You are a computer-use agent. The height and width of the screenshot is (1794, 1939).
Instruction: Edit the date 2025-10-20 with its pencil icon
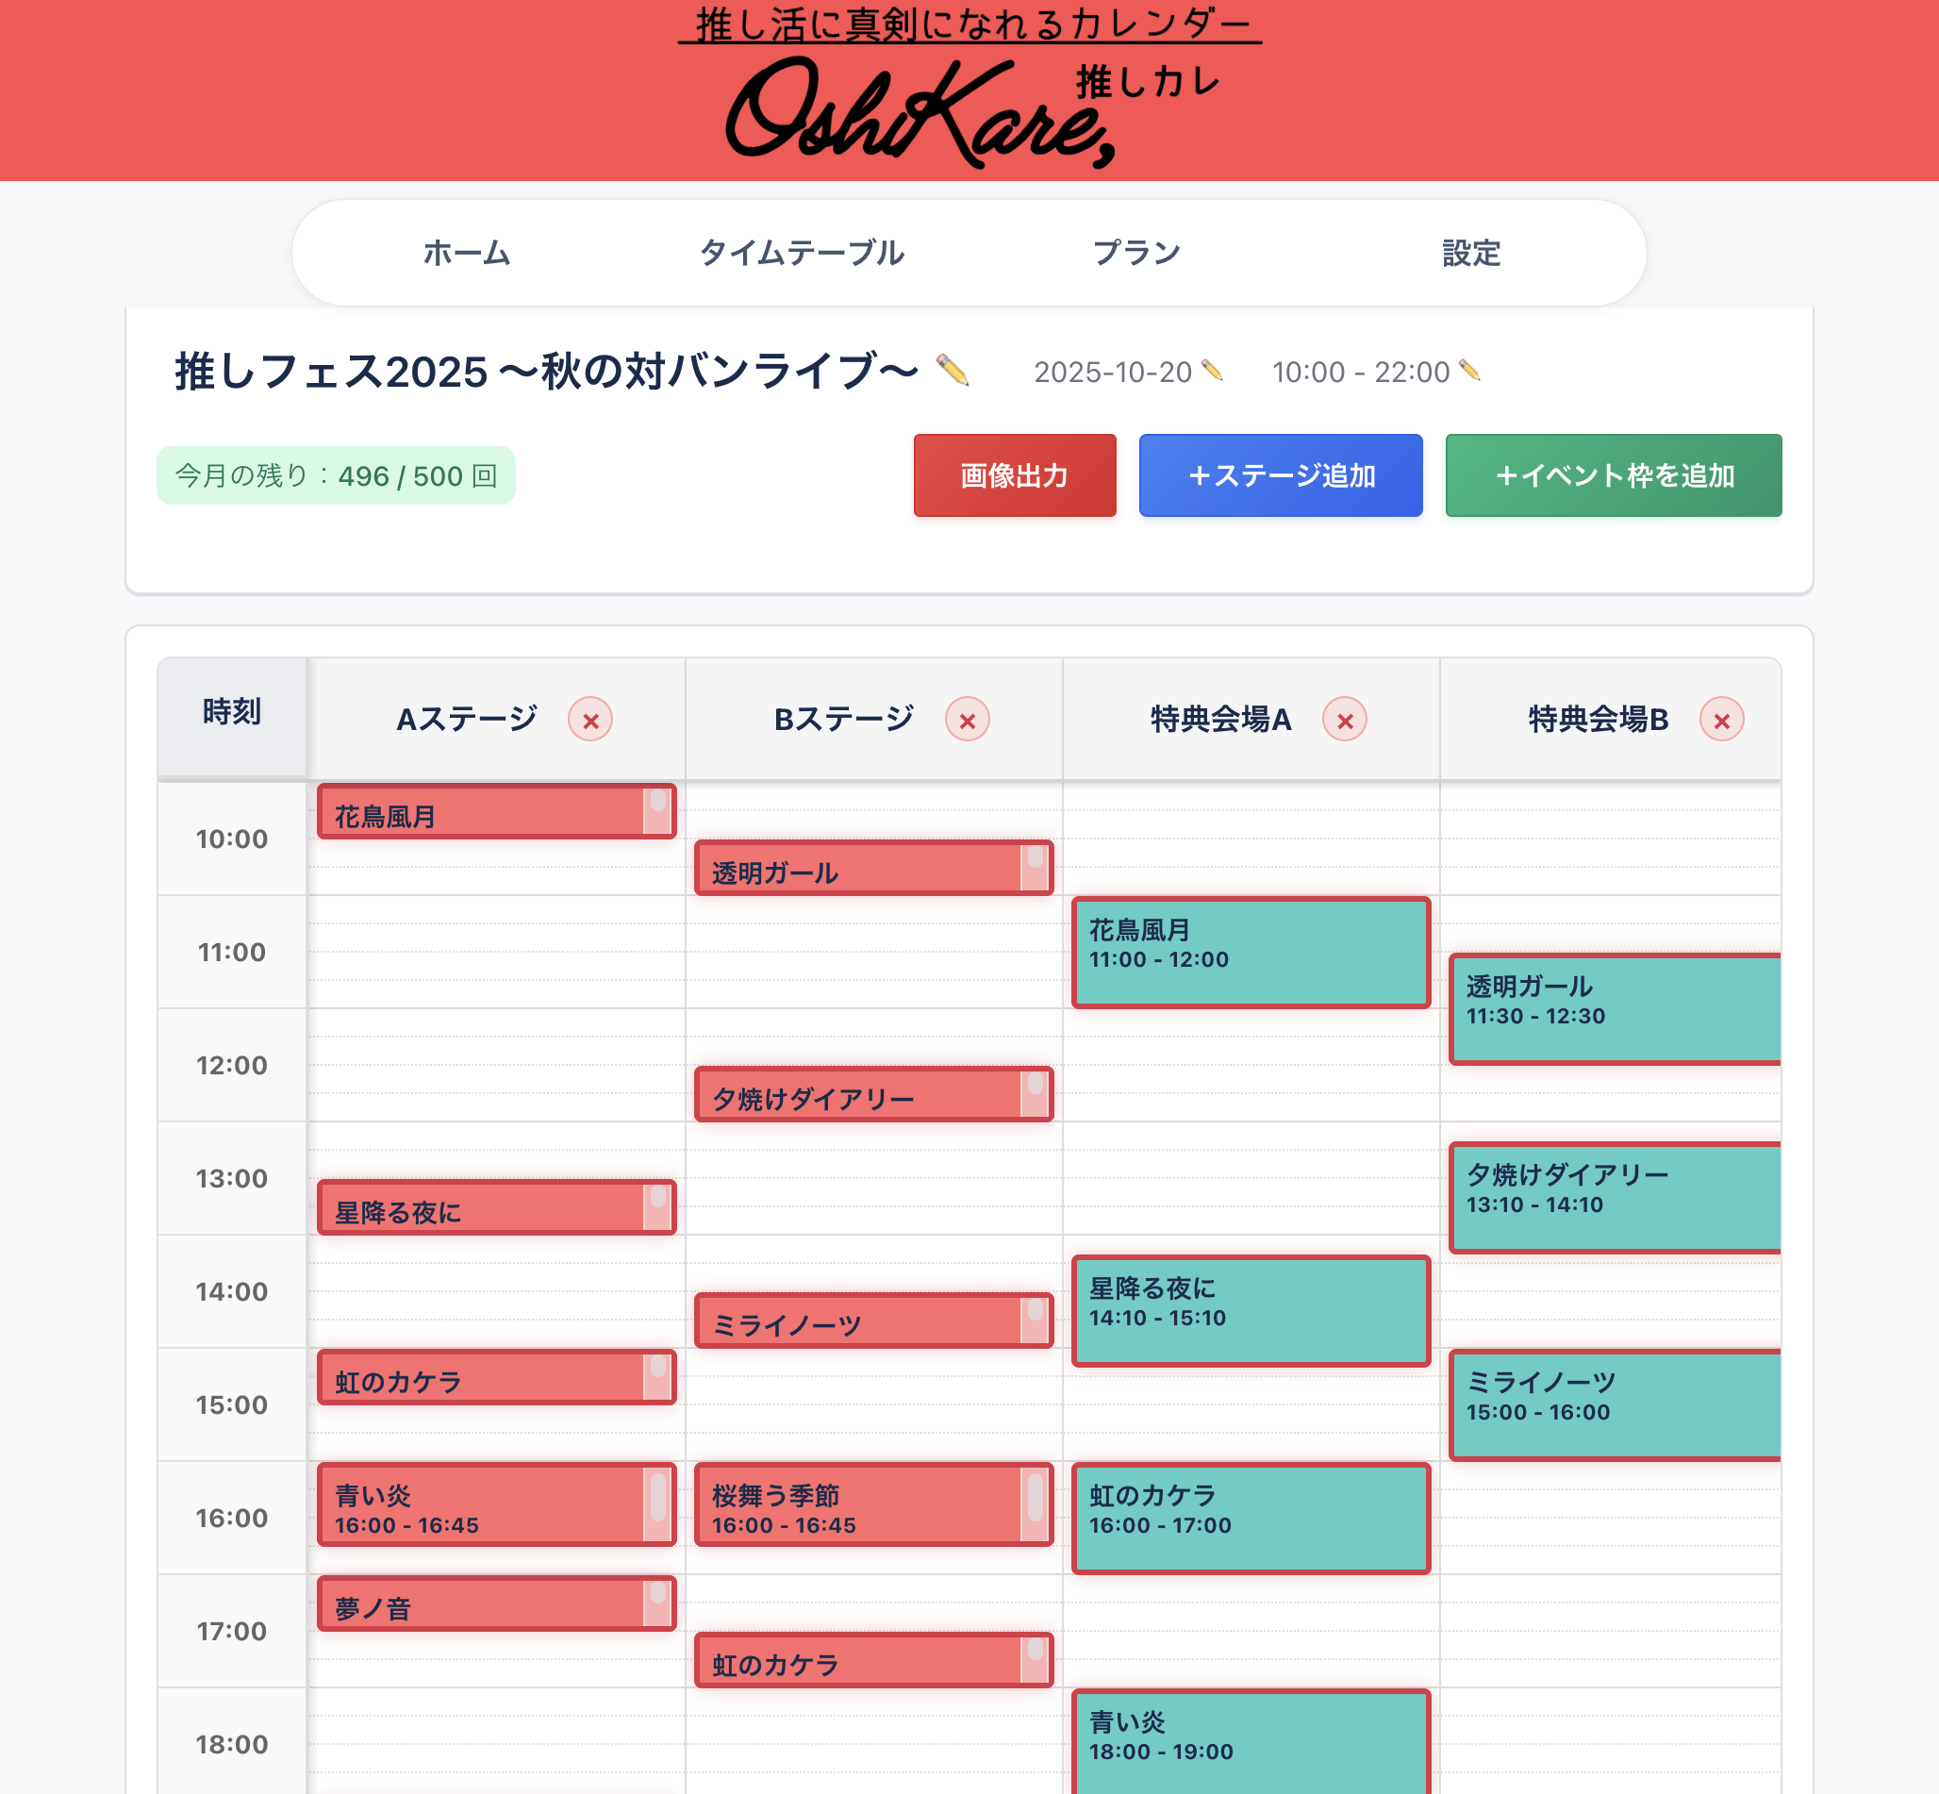[1211, 370]
